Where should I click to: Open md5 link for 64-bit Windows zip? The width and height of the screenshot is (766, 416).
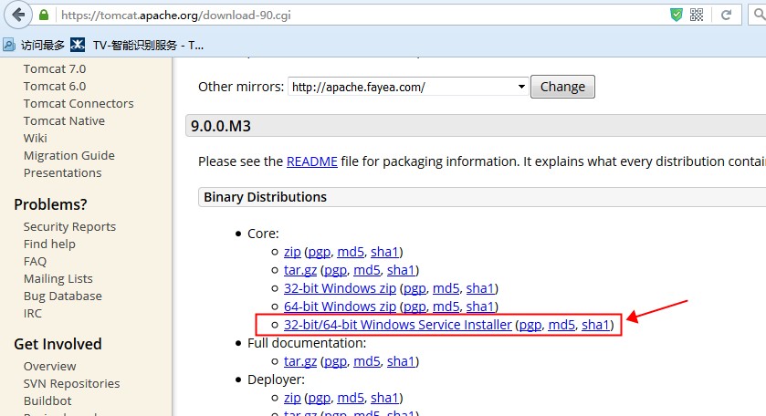click(446, 307)
